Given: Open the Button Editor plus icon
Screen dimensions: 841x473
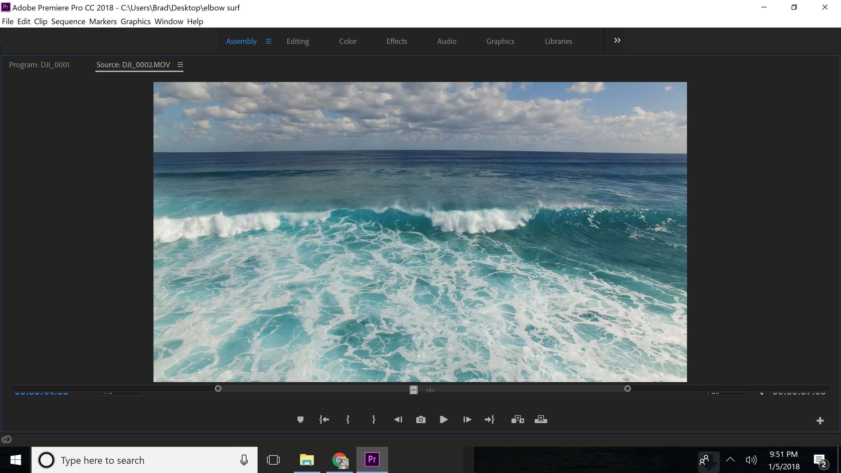Looking at the screenshot, I should [x=820, y=421].
